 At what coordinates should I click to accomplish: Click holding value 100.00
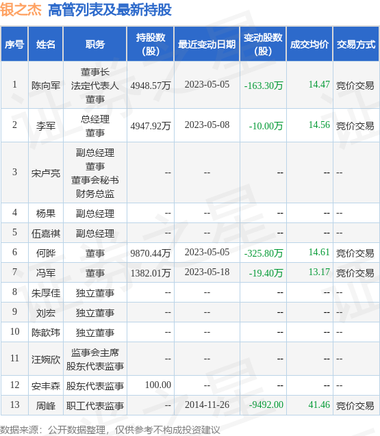pyautogui.click(x=158, y=385)
